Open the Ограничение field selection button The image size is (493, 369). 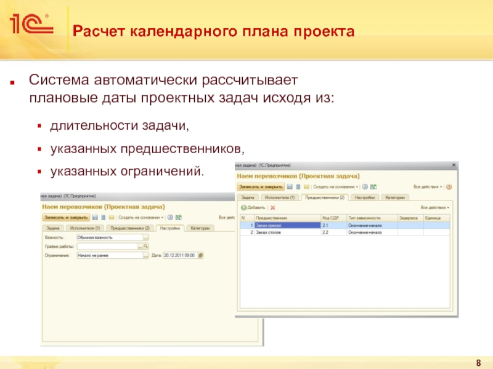[x=146, y=255]
